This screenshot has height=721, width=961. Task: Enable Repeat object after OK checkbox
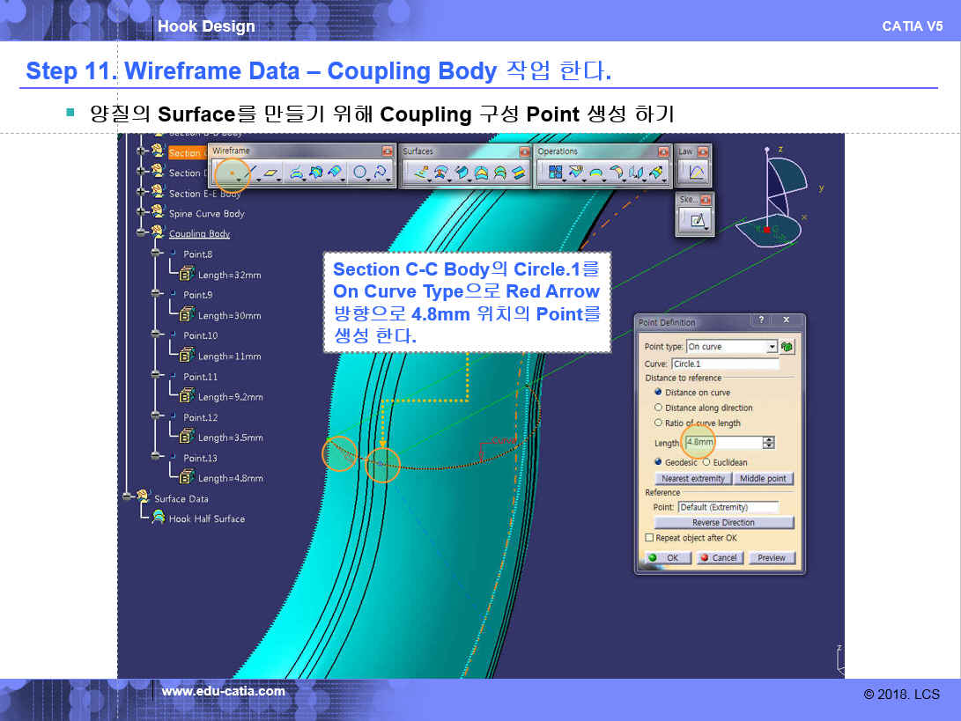[x=650, y=538]
